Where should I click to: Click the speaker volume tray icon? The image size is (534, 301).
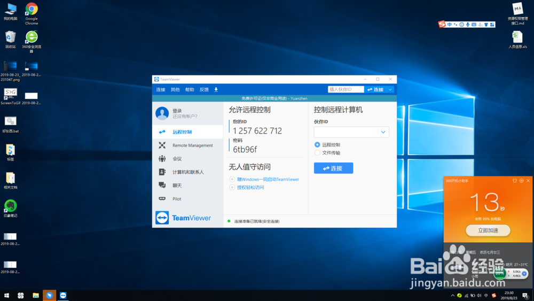coord(479,296)
